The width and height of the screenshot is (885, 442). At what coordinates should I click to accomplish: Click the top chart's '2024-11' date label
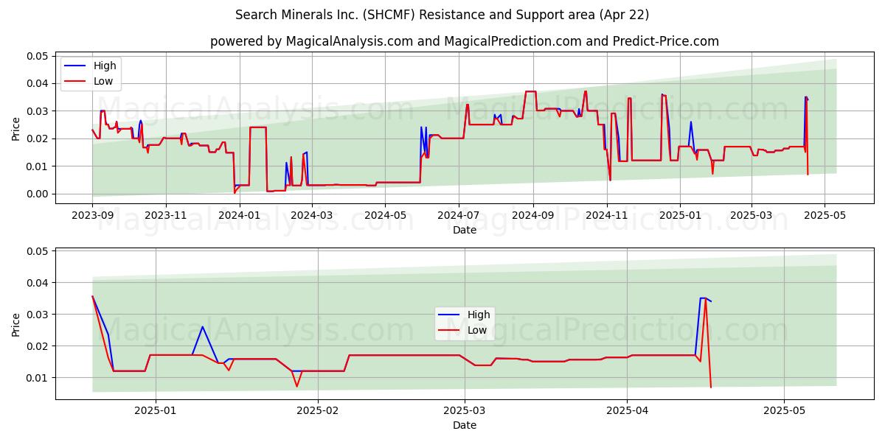coord(607,215)
